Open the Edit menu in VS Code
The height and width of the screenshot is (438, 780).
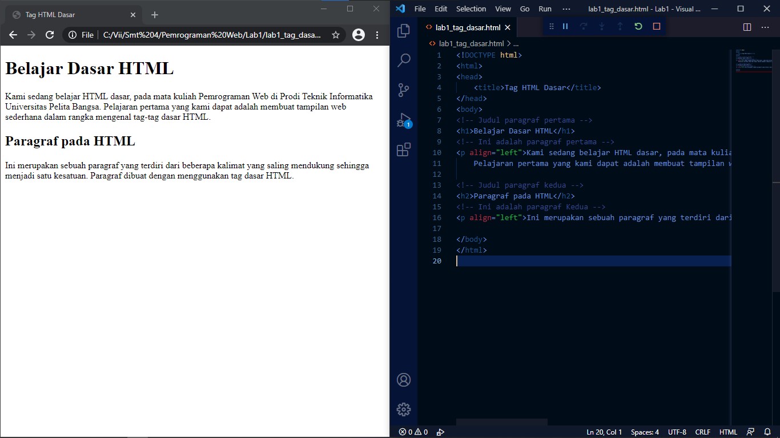(441, 9)
